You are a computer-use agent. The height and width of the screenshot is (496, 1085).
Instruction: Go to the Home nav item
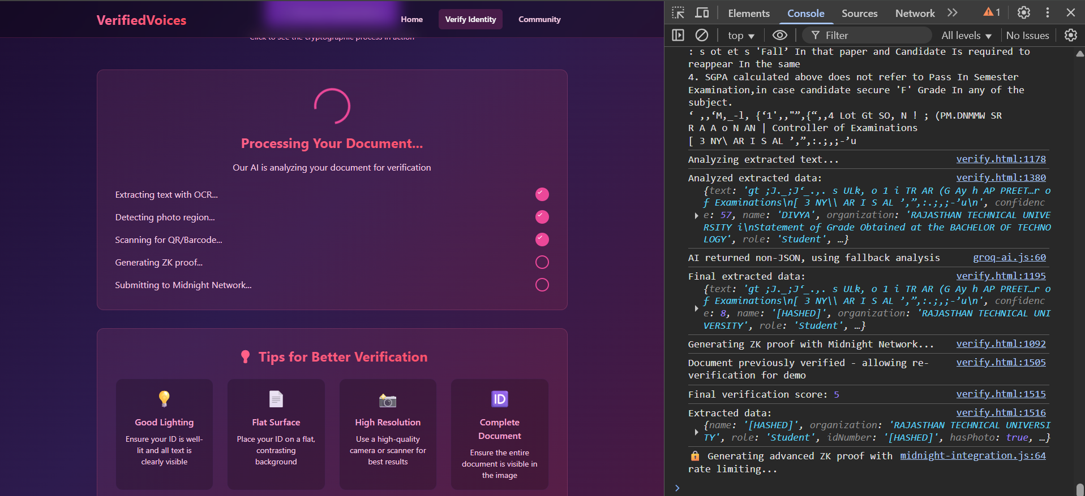coord(411,19)
